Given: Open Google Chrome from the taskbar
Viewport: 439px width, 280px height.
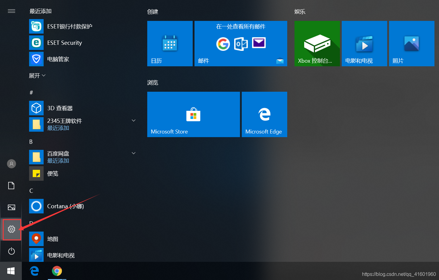Looking at the screenshot, I should click(57, 271).
